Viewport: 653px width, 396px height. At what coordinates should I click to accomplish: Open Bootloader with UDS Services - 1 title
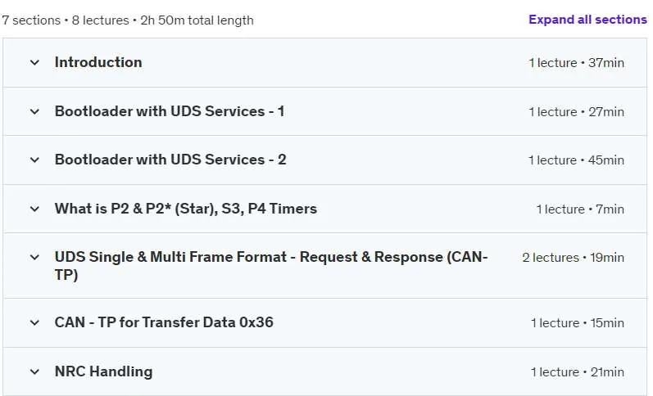(170, 111)
